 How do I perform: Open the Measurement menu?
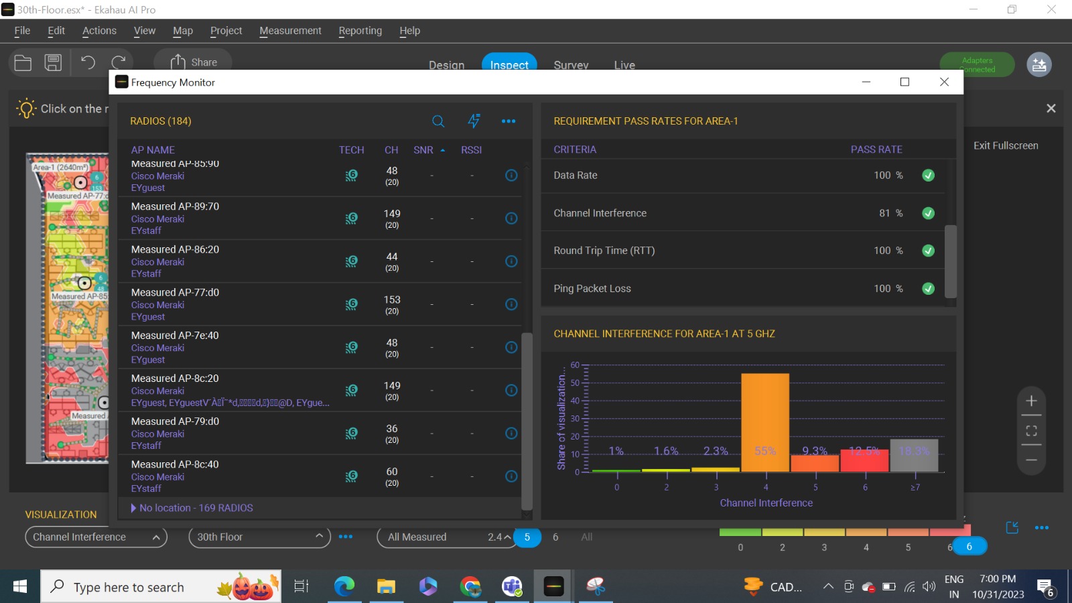click(290, 31)
